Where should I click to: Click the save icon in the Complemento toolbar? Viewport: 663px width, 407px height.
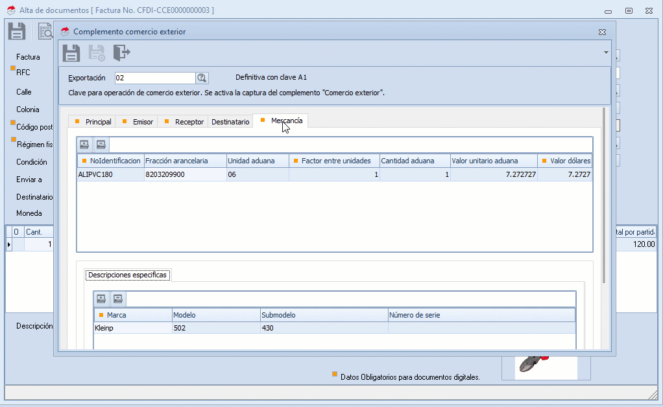71,53
